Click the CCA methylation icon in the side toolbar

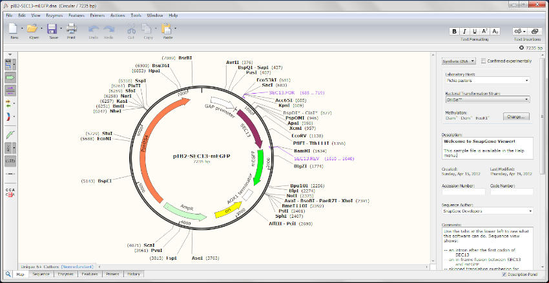[x=10, y=193]
